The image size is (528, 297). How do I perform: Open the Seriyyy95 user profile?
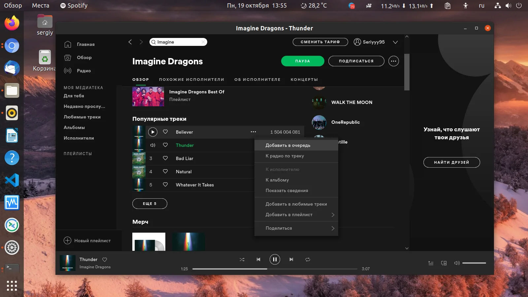pyautogui.click(x=369, y=42)
